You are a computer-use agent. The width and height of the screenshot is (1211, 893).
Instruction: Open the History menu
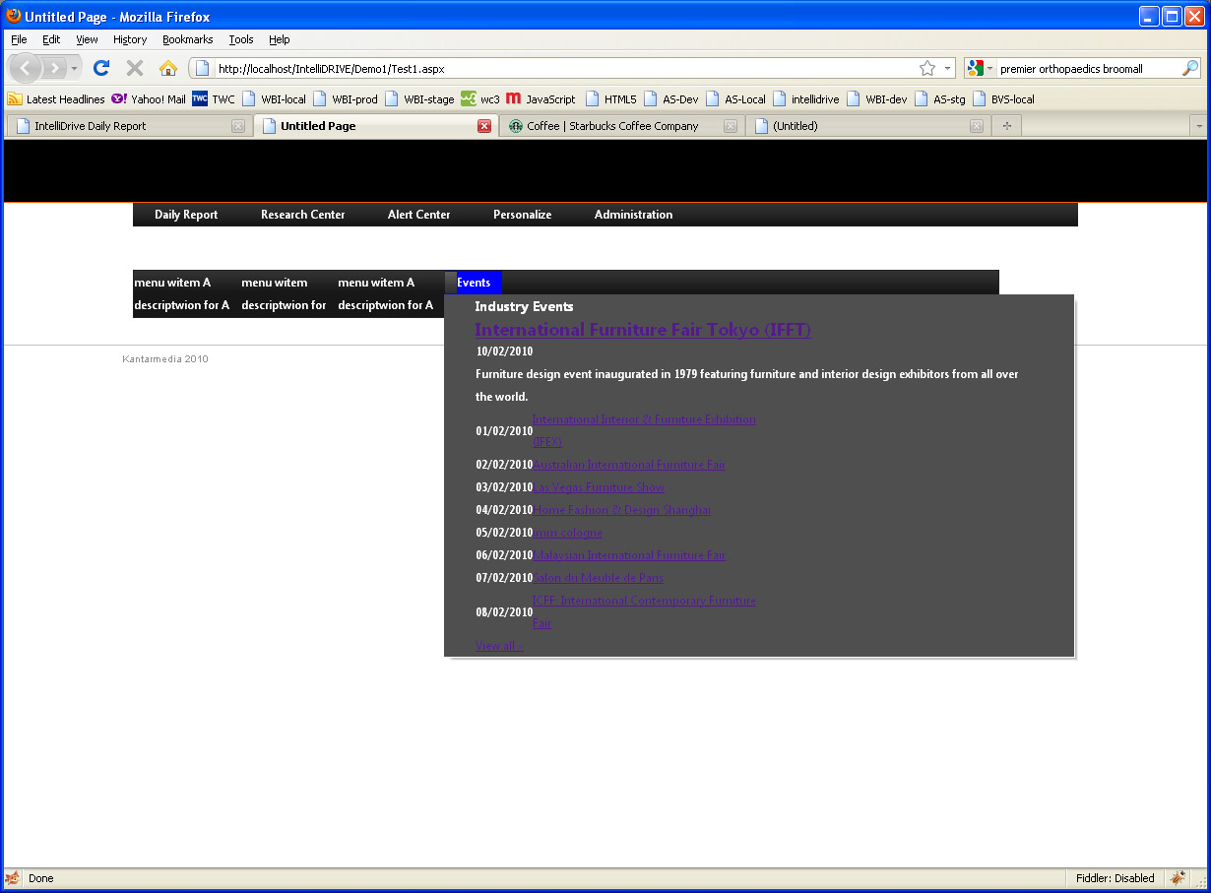[130, 39]
